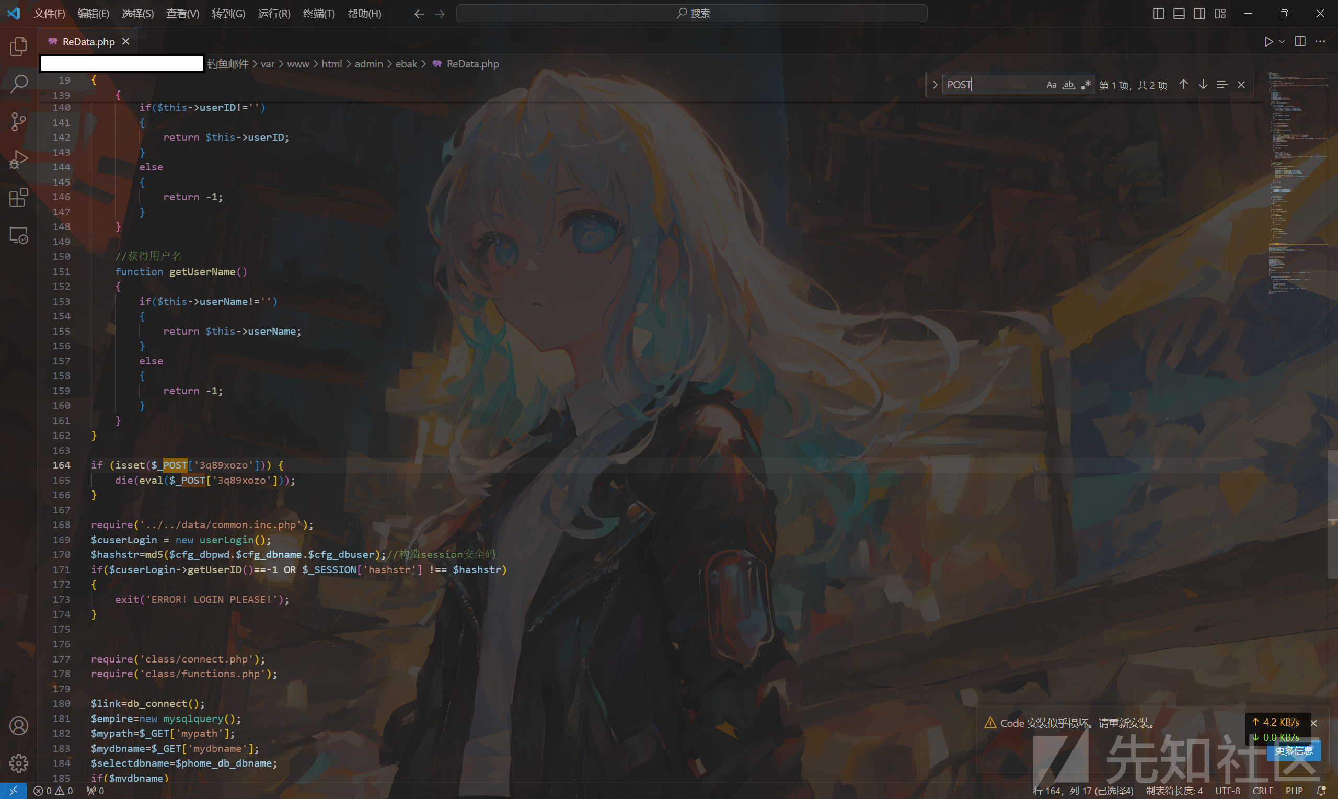The image size is (1338, 799).
Task: Dismiss the Code installation corrupt notification
Action: 1314,723
